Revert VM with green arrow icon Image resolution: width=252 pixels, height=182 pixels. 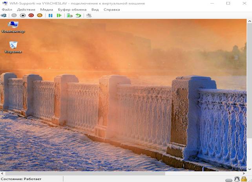(79, 16)
